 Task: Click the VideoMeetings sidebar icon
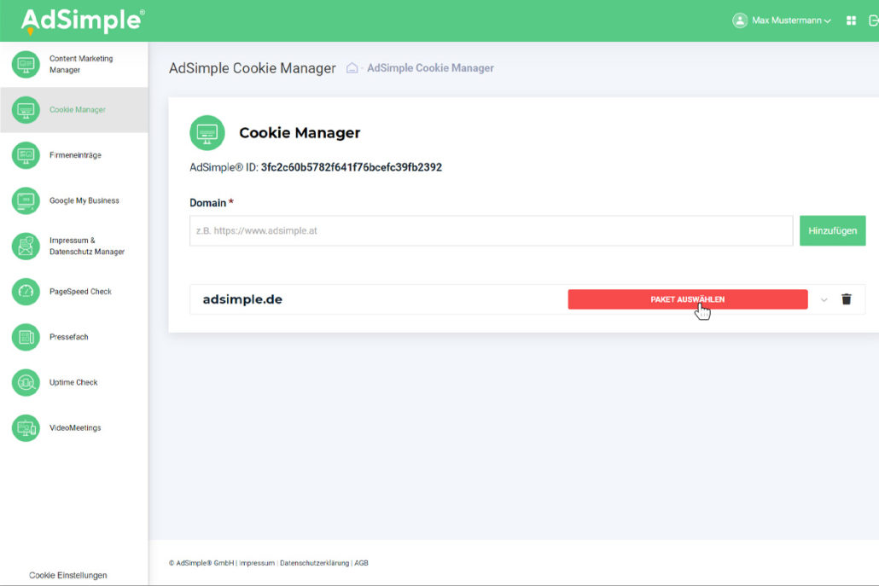pyautogui.click(x=26, y=427)
